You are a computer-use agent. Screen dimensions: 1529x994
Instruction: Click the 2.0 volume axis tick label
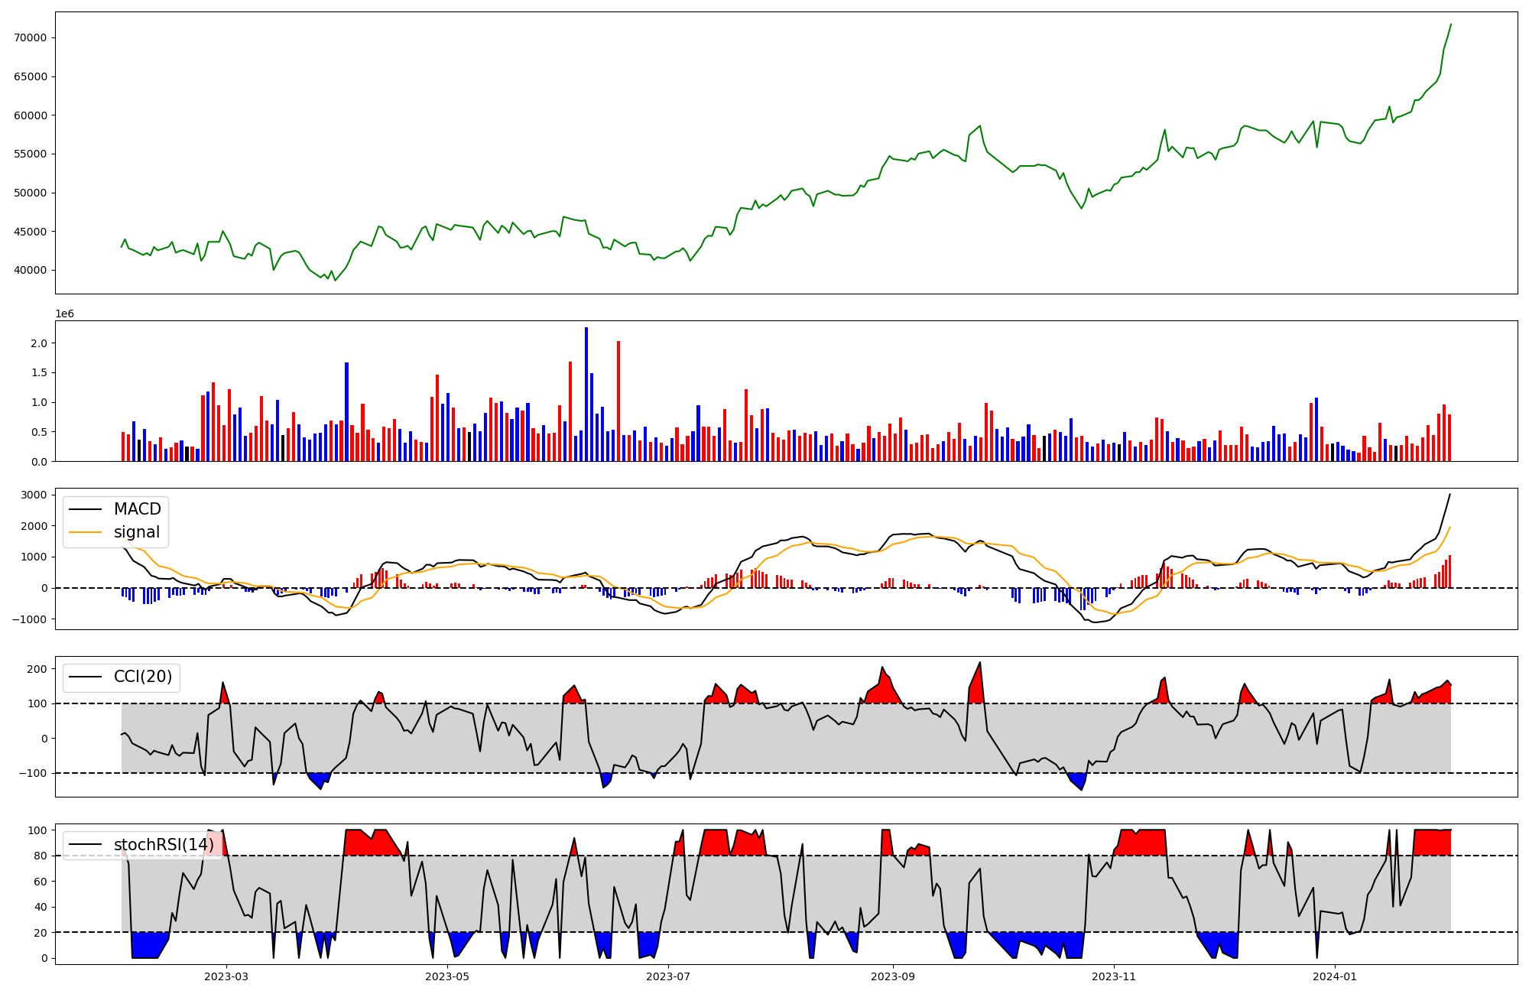(x=39, y=343)
